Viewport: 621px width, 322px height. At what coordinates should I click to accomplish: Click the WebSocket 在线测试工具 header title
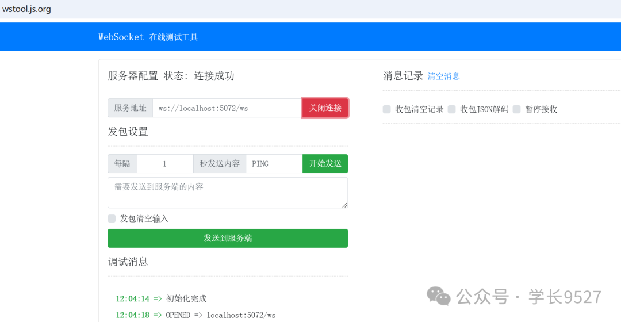pyautogui.click(x=148, y=37)
